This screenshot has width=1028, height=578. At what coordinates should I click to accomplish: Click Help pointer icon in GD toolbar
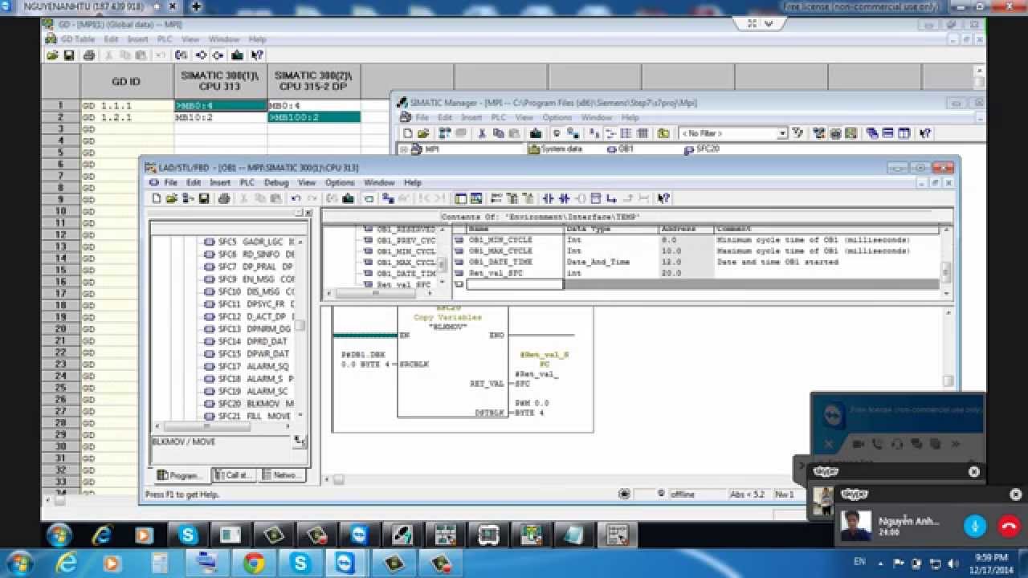[x=257, y=55]
